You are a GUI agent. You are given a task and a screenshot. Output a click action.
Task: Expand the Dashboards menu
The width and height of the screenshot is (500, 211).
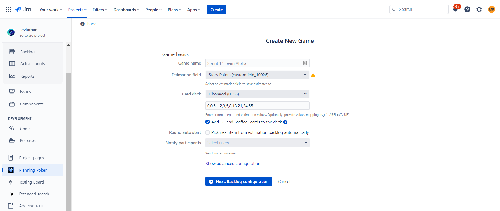tap(127, 10)
